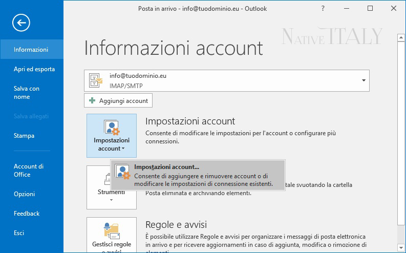The width and height of the screenshot is (406, 253).
Task: Click the Informazioni account page title
Action: coord(174,48)
